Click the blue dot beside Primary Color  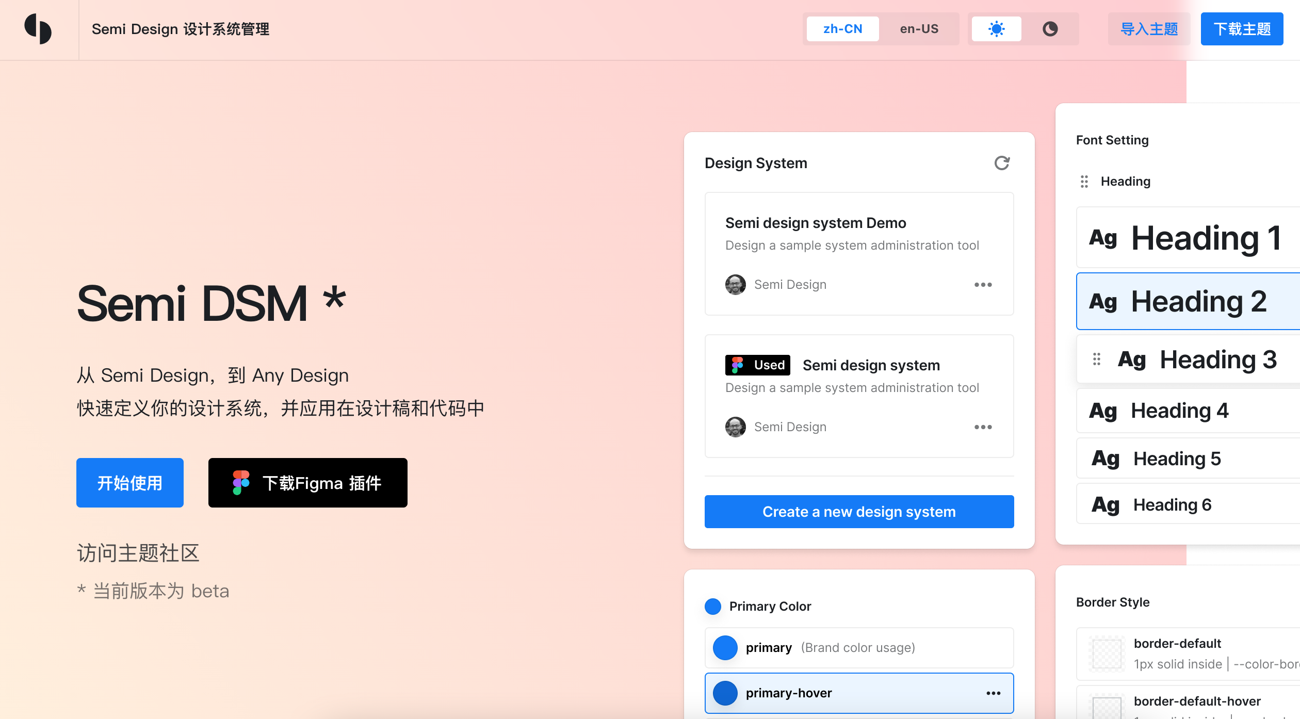(x=712, y=607)
